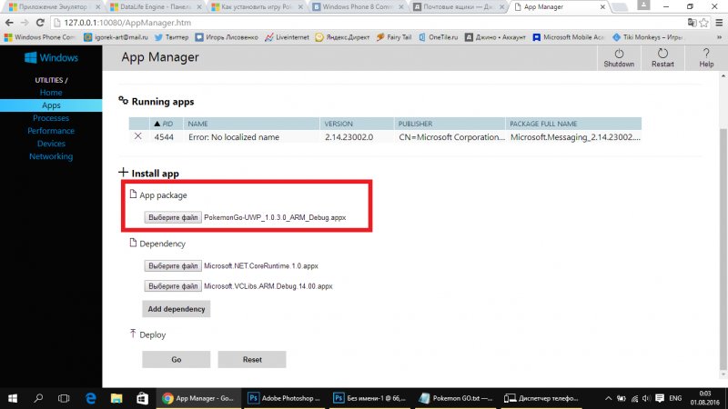Open the Processes page in sidebar
Image resolution: width=728 pixels, height=409 pixels.
pyautogui.click(x=51, y=118)
